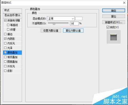Confirm with the 确定 button
Viewport: 128px width, 105px height.
(114, 11)
